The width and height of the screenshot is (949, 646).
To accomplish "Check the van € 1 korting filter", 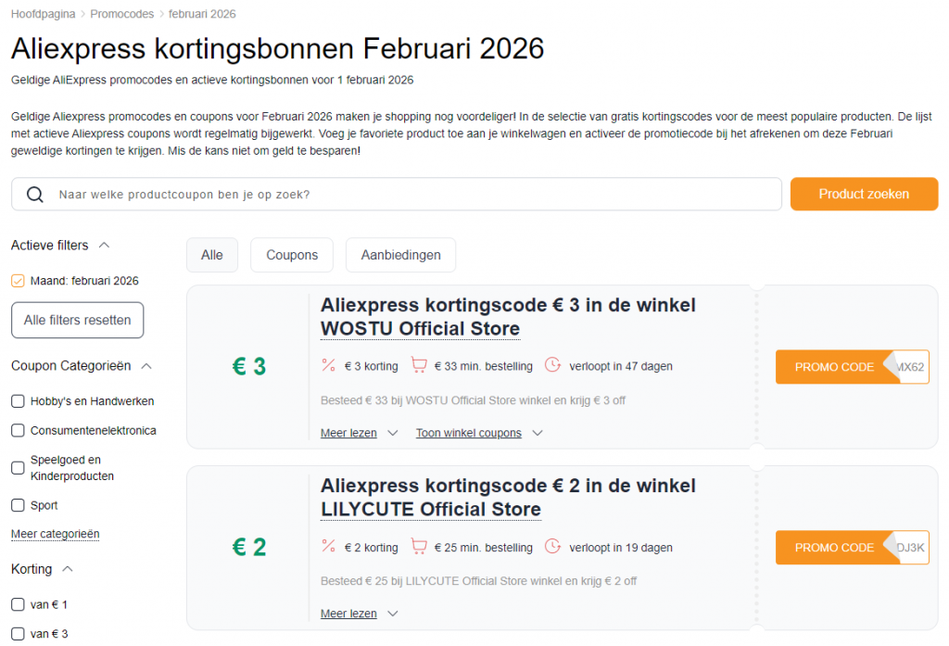I will point(18,603).
